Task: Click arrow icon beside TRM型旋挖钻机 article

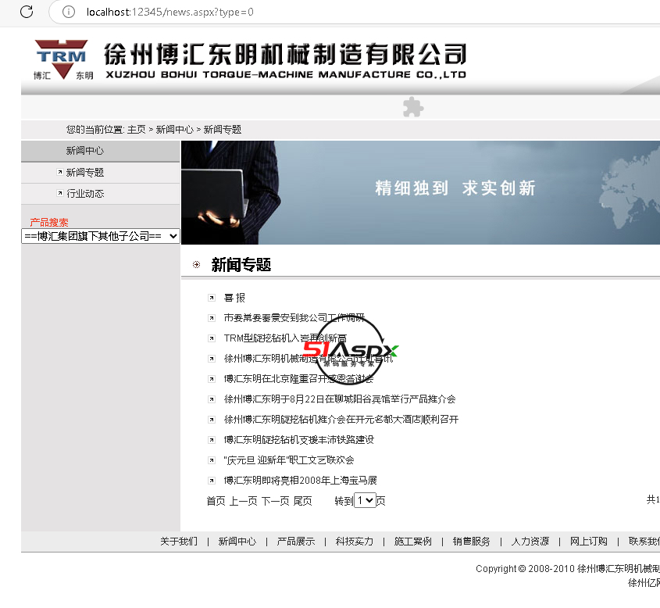Action: (x=212, y=338)
